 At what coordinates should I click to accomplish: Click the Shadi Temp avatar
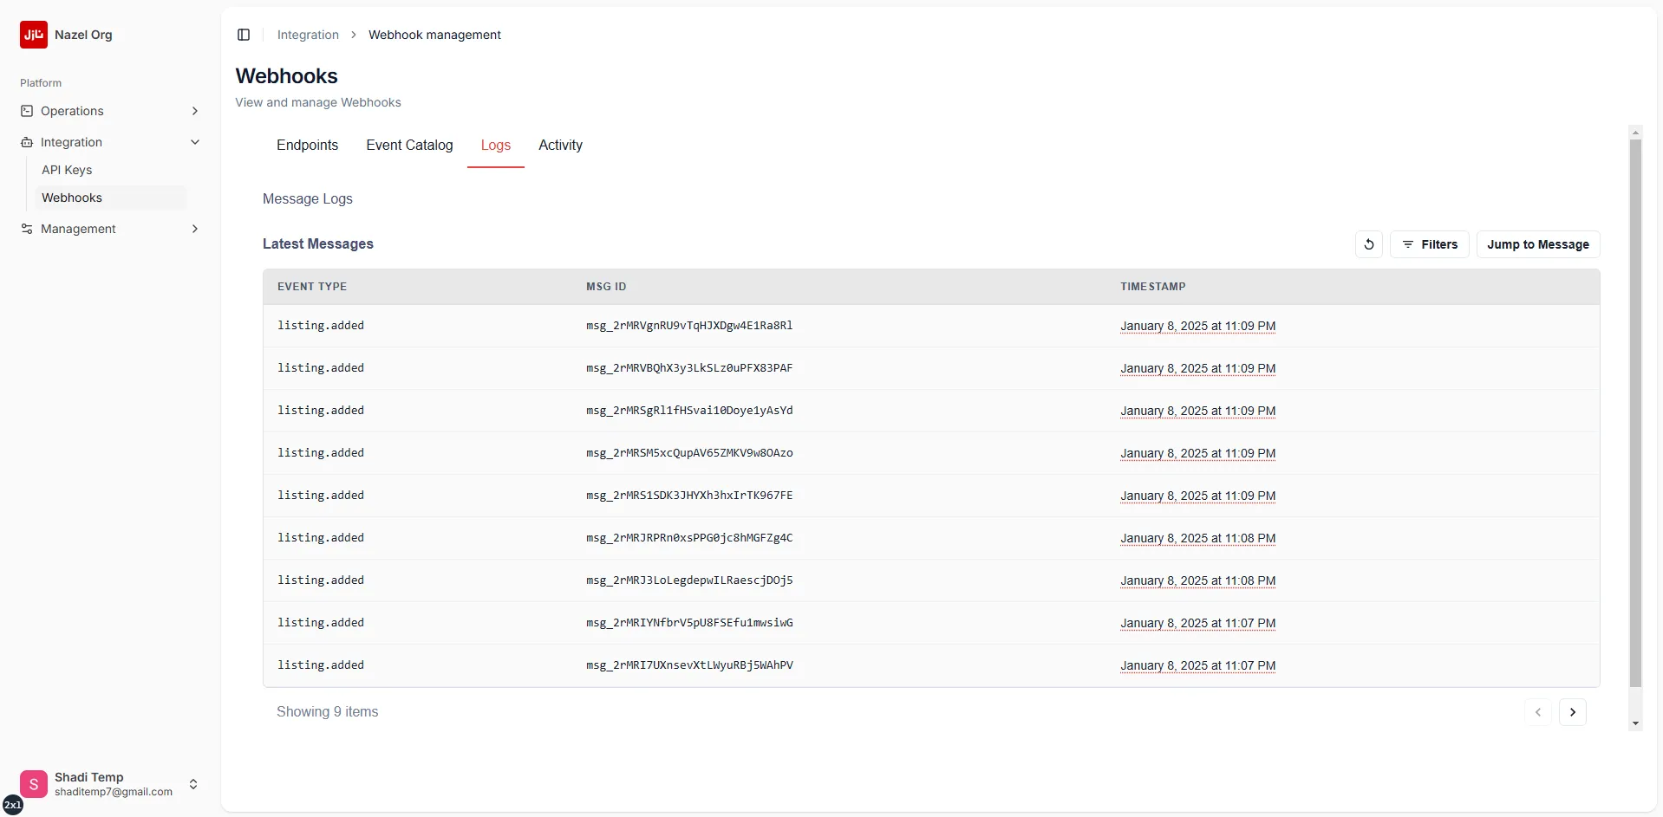(34, 783)
